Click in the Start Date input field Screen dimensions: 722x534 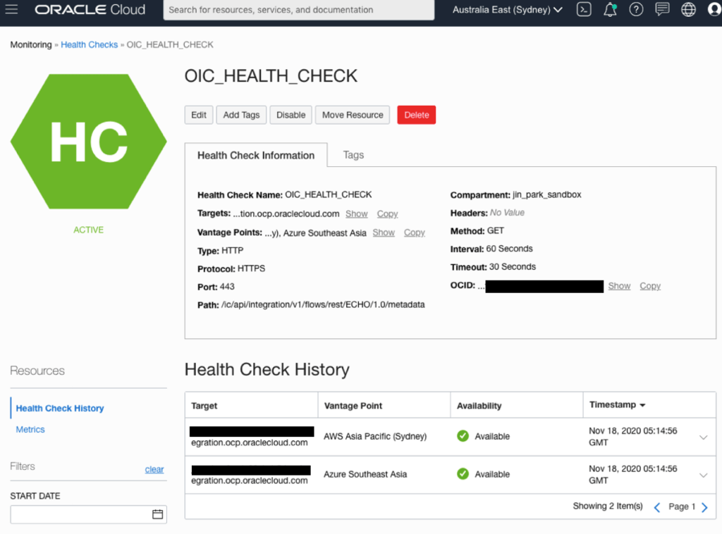[x=79, y=514]
